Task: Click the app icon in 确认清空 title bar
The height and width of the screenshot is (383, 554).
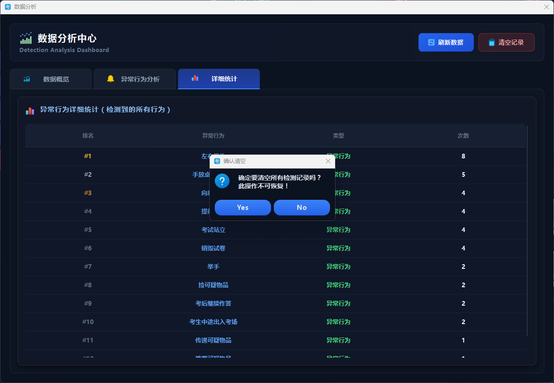Action: click(217, 161)
